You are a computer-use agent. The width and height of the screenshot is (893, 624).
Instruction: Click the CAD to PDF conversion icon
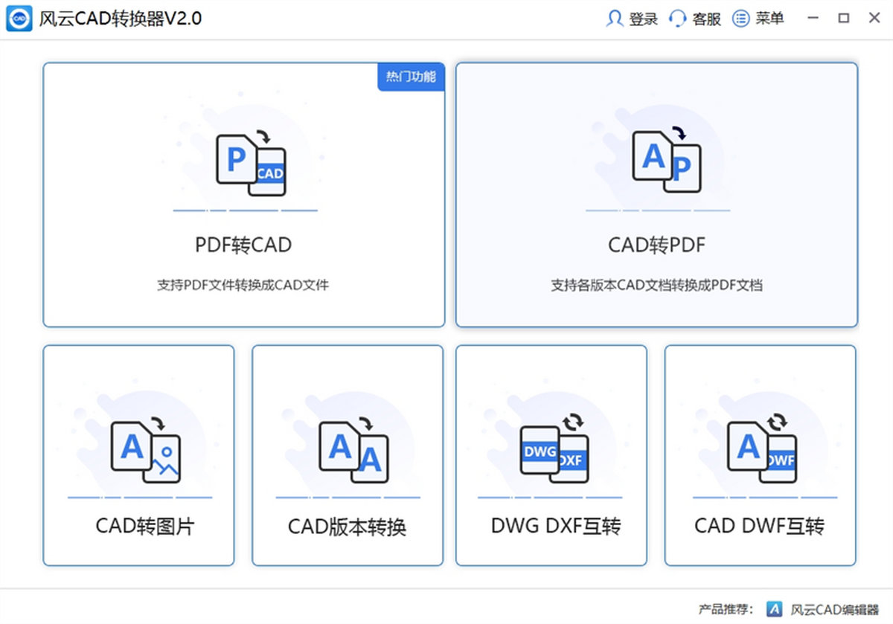click(x=666, y=161)
